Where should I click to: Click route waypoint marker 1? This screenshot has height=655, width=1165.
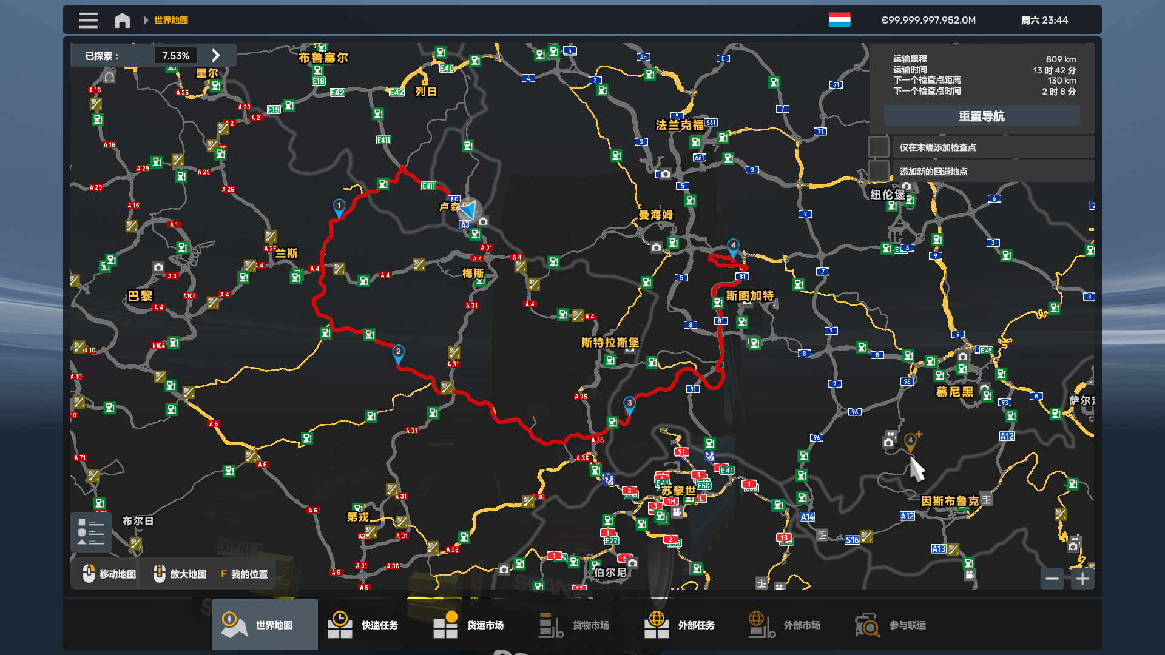[x=339, y=206]
